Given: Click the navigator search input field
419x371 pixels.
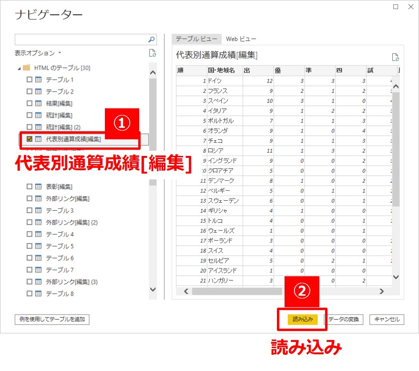Looking at the screenshot, I should coord(81,40).
